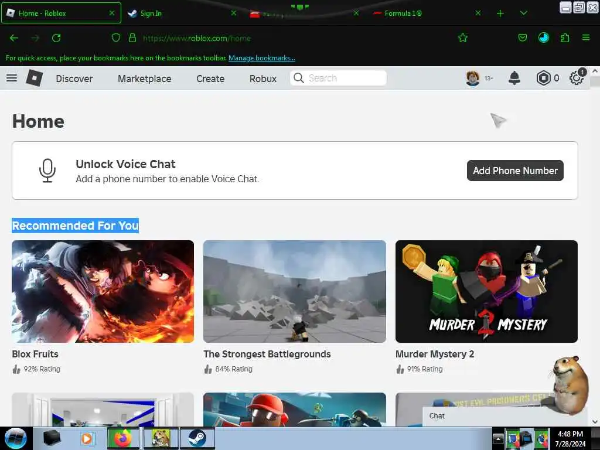
Task: Open the Robux balance icon
Action: (543, 78)
